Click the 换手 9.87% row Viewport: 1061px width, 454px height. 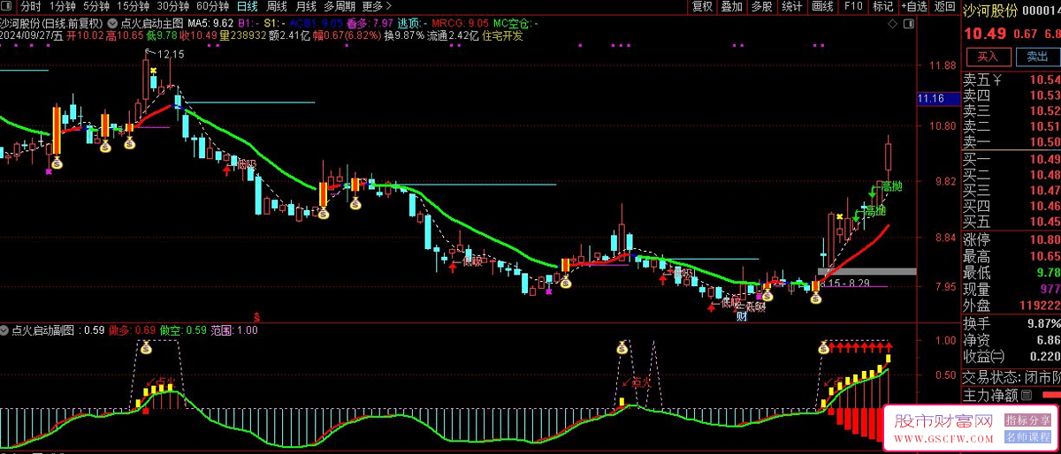coord(1011,323)
